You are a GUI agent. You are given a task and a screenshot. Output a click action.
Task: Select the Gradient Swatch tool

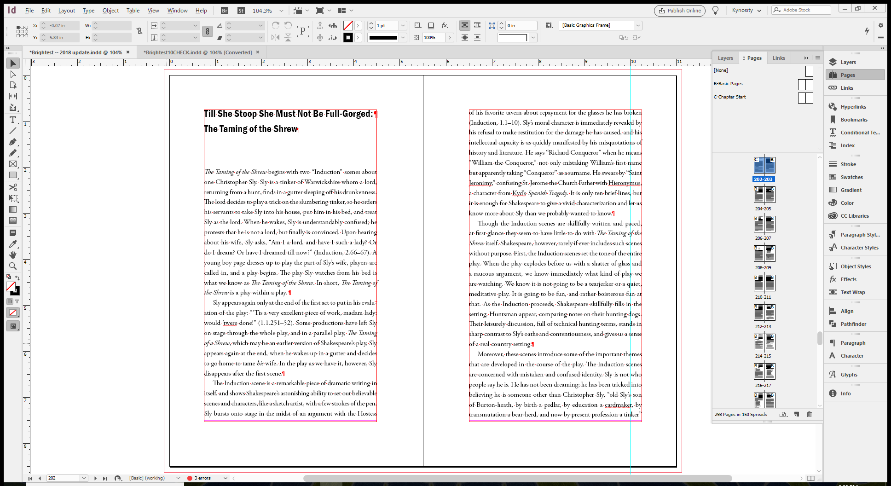[13, 209]
